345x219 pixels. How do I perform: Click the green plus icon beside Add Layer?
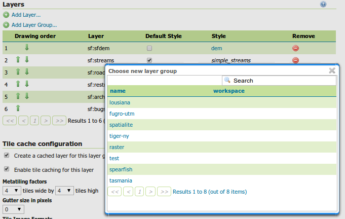pyautogui.click(x=6, y=15)
